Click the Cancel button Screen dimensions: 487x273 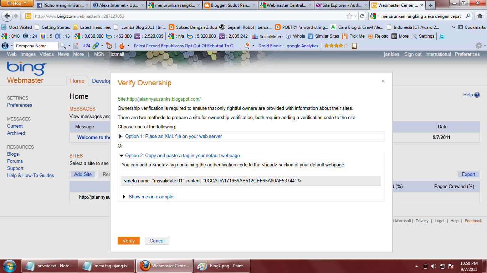coord(157,241)
